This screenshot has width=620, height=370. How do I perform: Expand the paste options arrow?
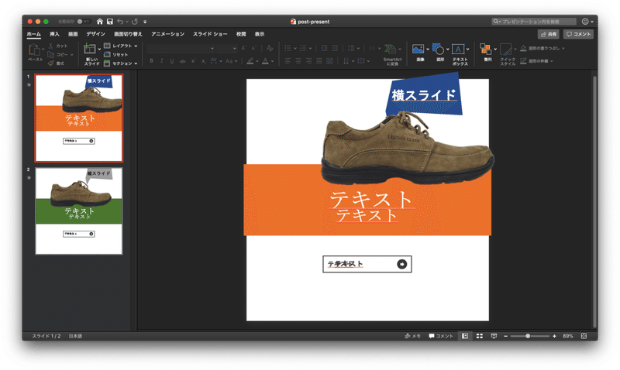pos(43,50)
